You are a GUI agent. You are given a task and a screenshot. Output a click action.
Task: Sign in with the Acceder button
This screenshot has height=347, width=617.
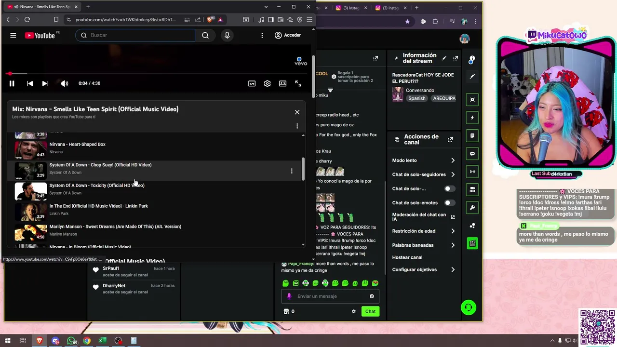click(287, 35)
